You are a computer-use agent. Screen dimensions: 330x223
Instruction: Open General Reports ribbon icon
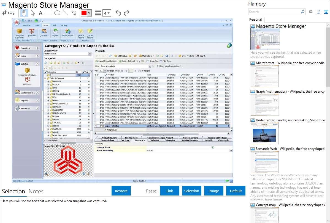pos(81,34)
